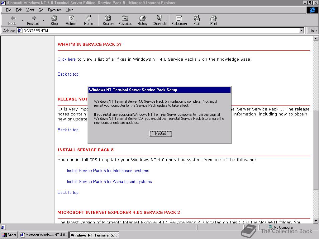Click the setup dialog title bar
Image resolution: width=319 pixels, height=239 pixels.
tap(159, 90)
